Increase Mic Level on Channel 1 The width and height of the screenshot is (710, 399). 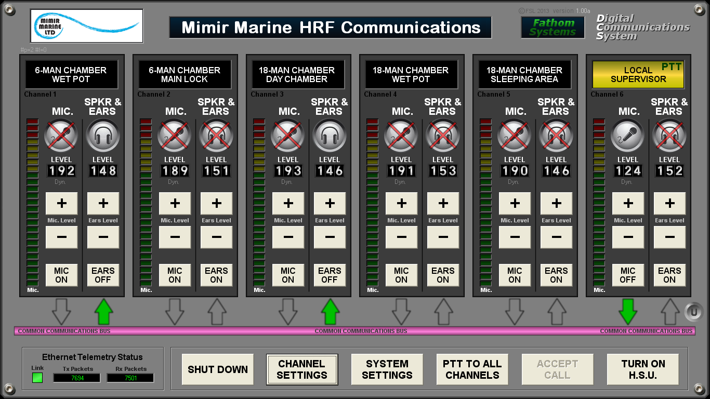tap(61, 204)
